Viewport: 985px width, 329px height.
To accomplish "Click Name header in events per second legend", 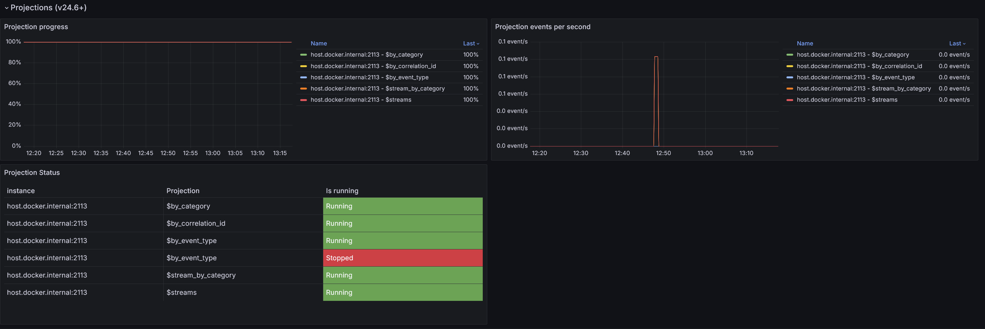I will [x=804, y=43].
